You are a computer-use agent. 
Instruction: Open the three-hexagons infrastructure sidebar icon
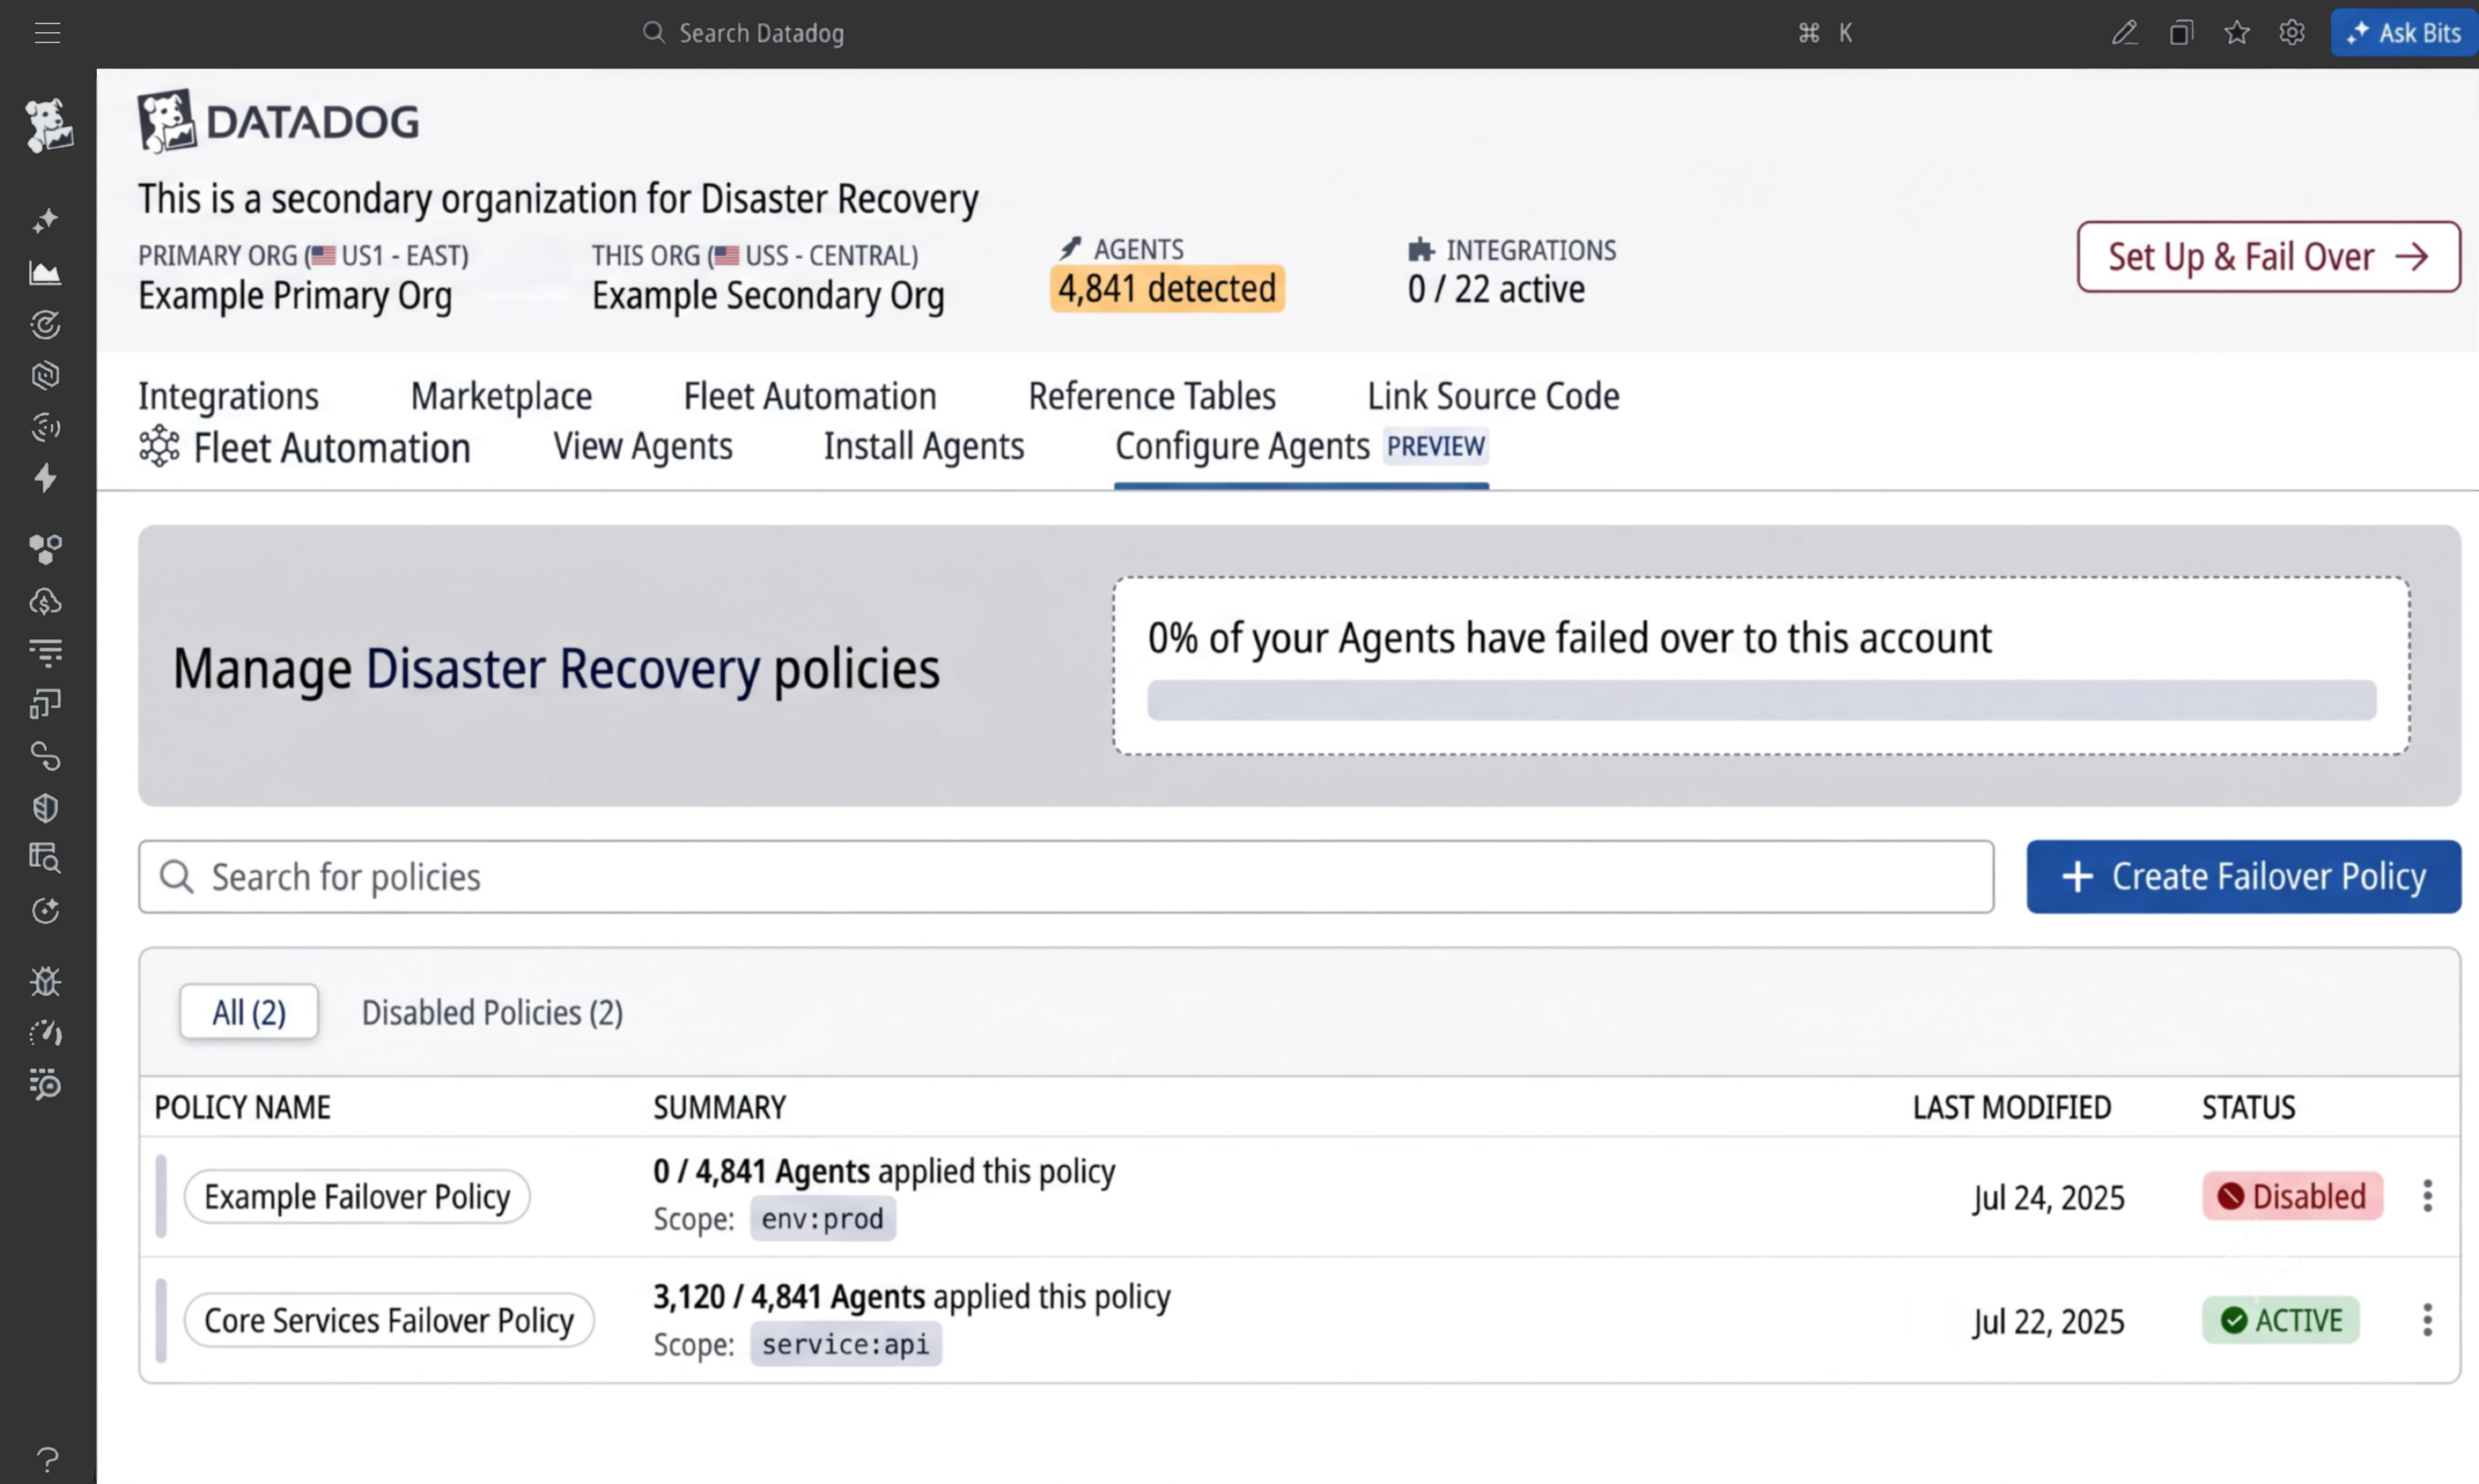click(45, 549)
